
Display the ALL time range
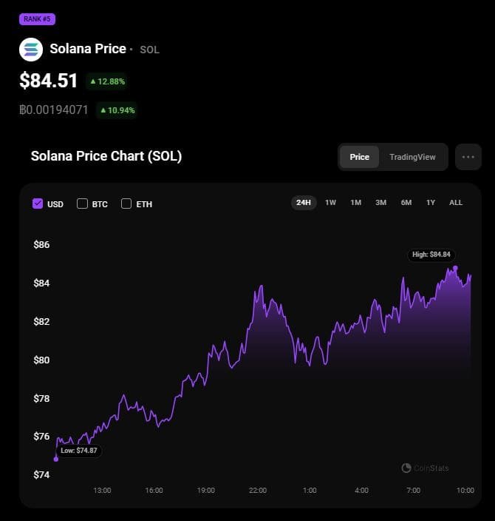456,202
